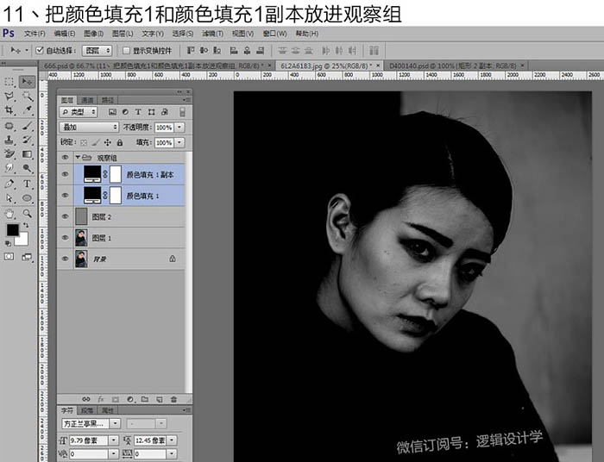Viewport: 604px width, 462px height.
Task: Toggle Quick Mask mode icon
Action: (x=9, y=257)
